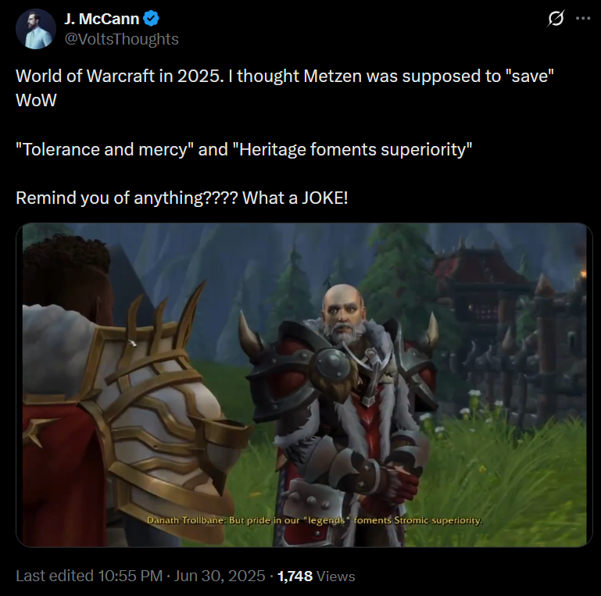Viewport: 601px width, 596px height.
Task: Click the J. McCann display name
Action: [x=102, y=19]
